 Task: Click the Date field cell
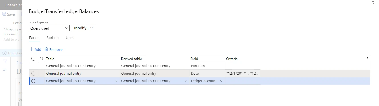point(207,74)
